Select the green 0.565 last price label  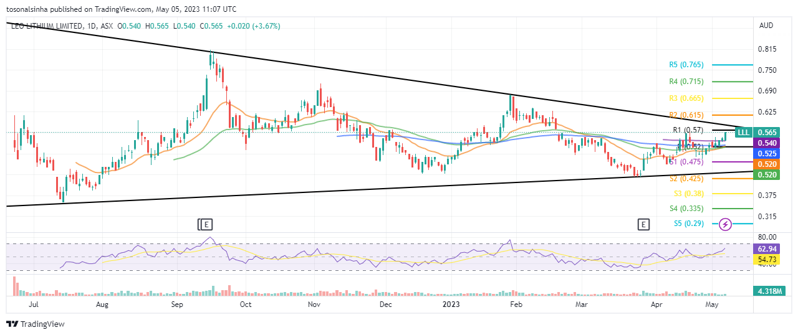[766, 133]
